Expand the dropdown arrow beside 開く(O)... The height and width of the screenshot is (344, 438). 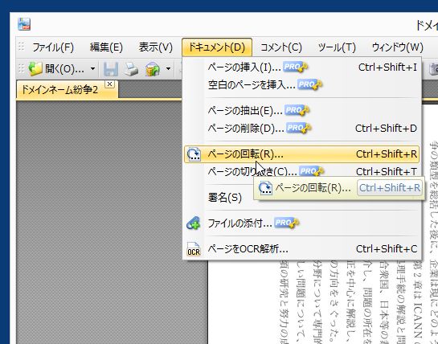pos(92,69)
